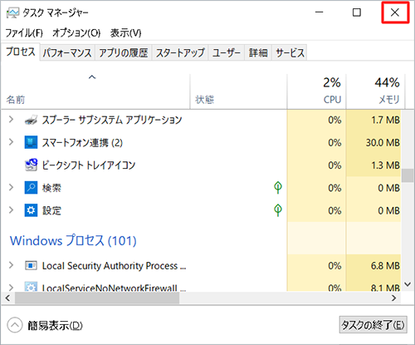Open the ユーザー tab

coord(227,52)
